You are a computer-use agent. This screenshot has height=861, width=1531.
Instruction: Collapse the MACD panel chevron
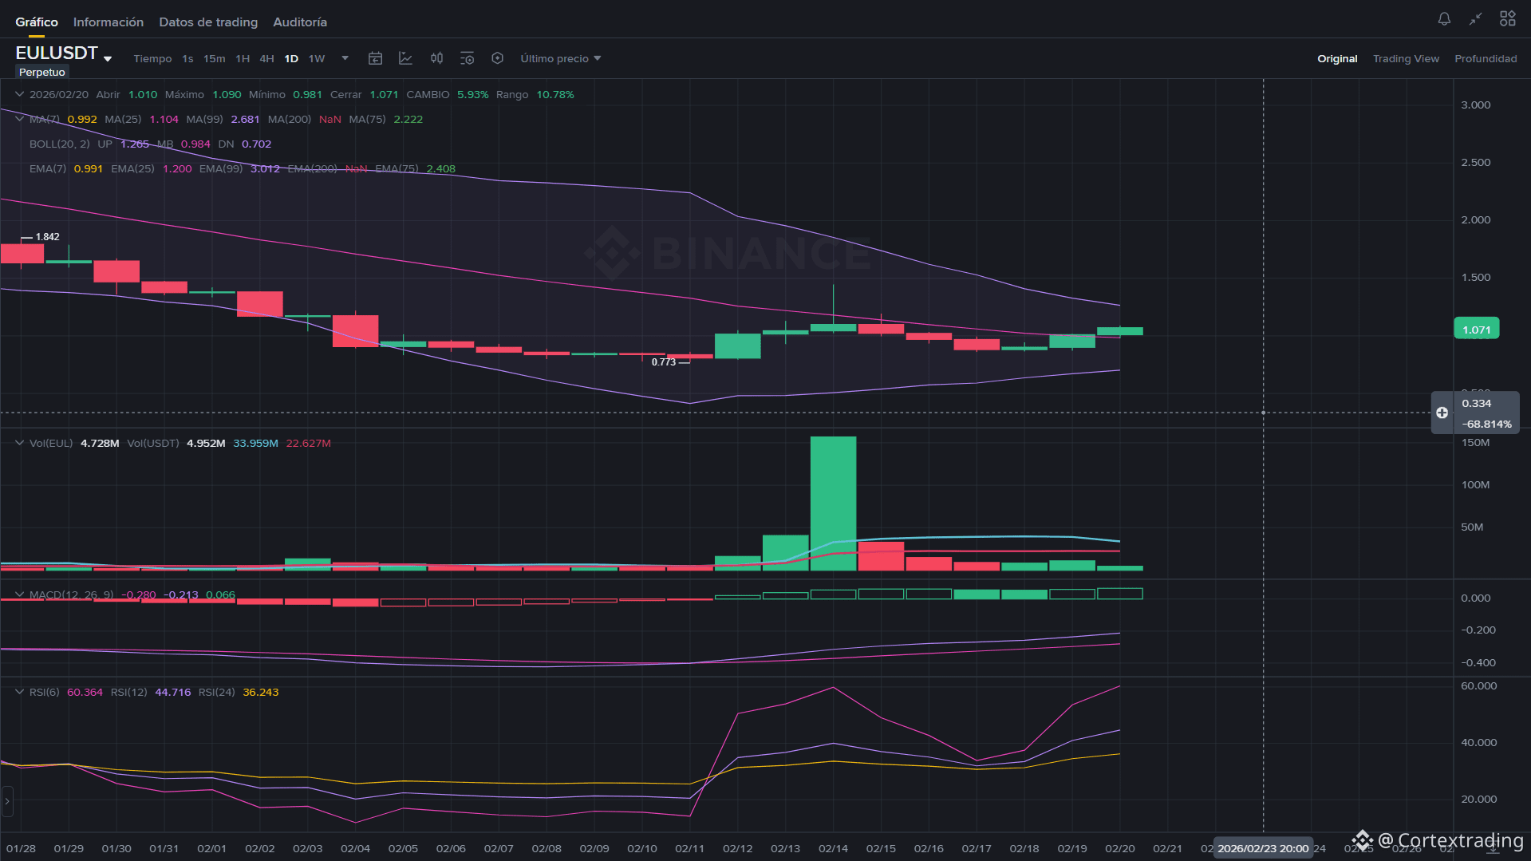pyautogui.click(x=19, y=594)
